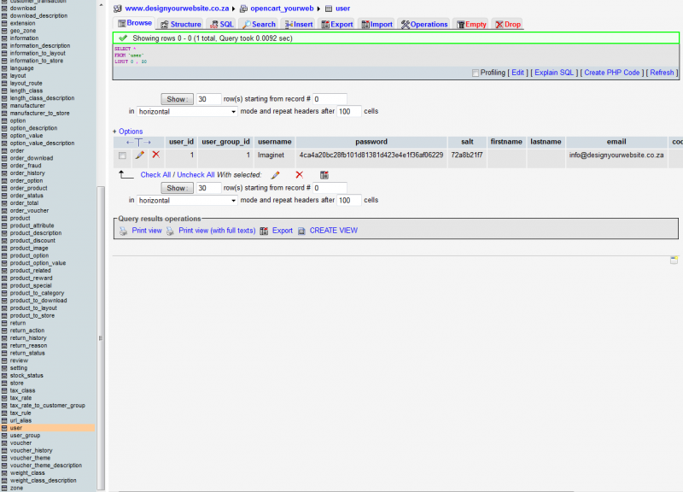Click the database icon before opencart_yourweb

click(243, 9)
